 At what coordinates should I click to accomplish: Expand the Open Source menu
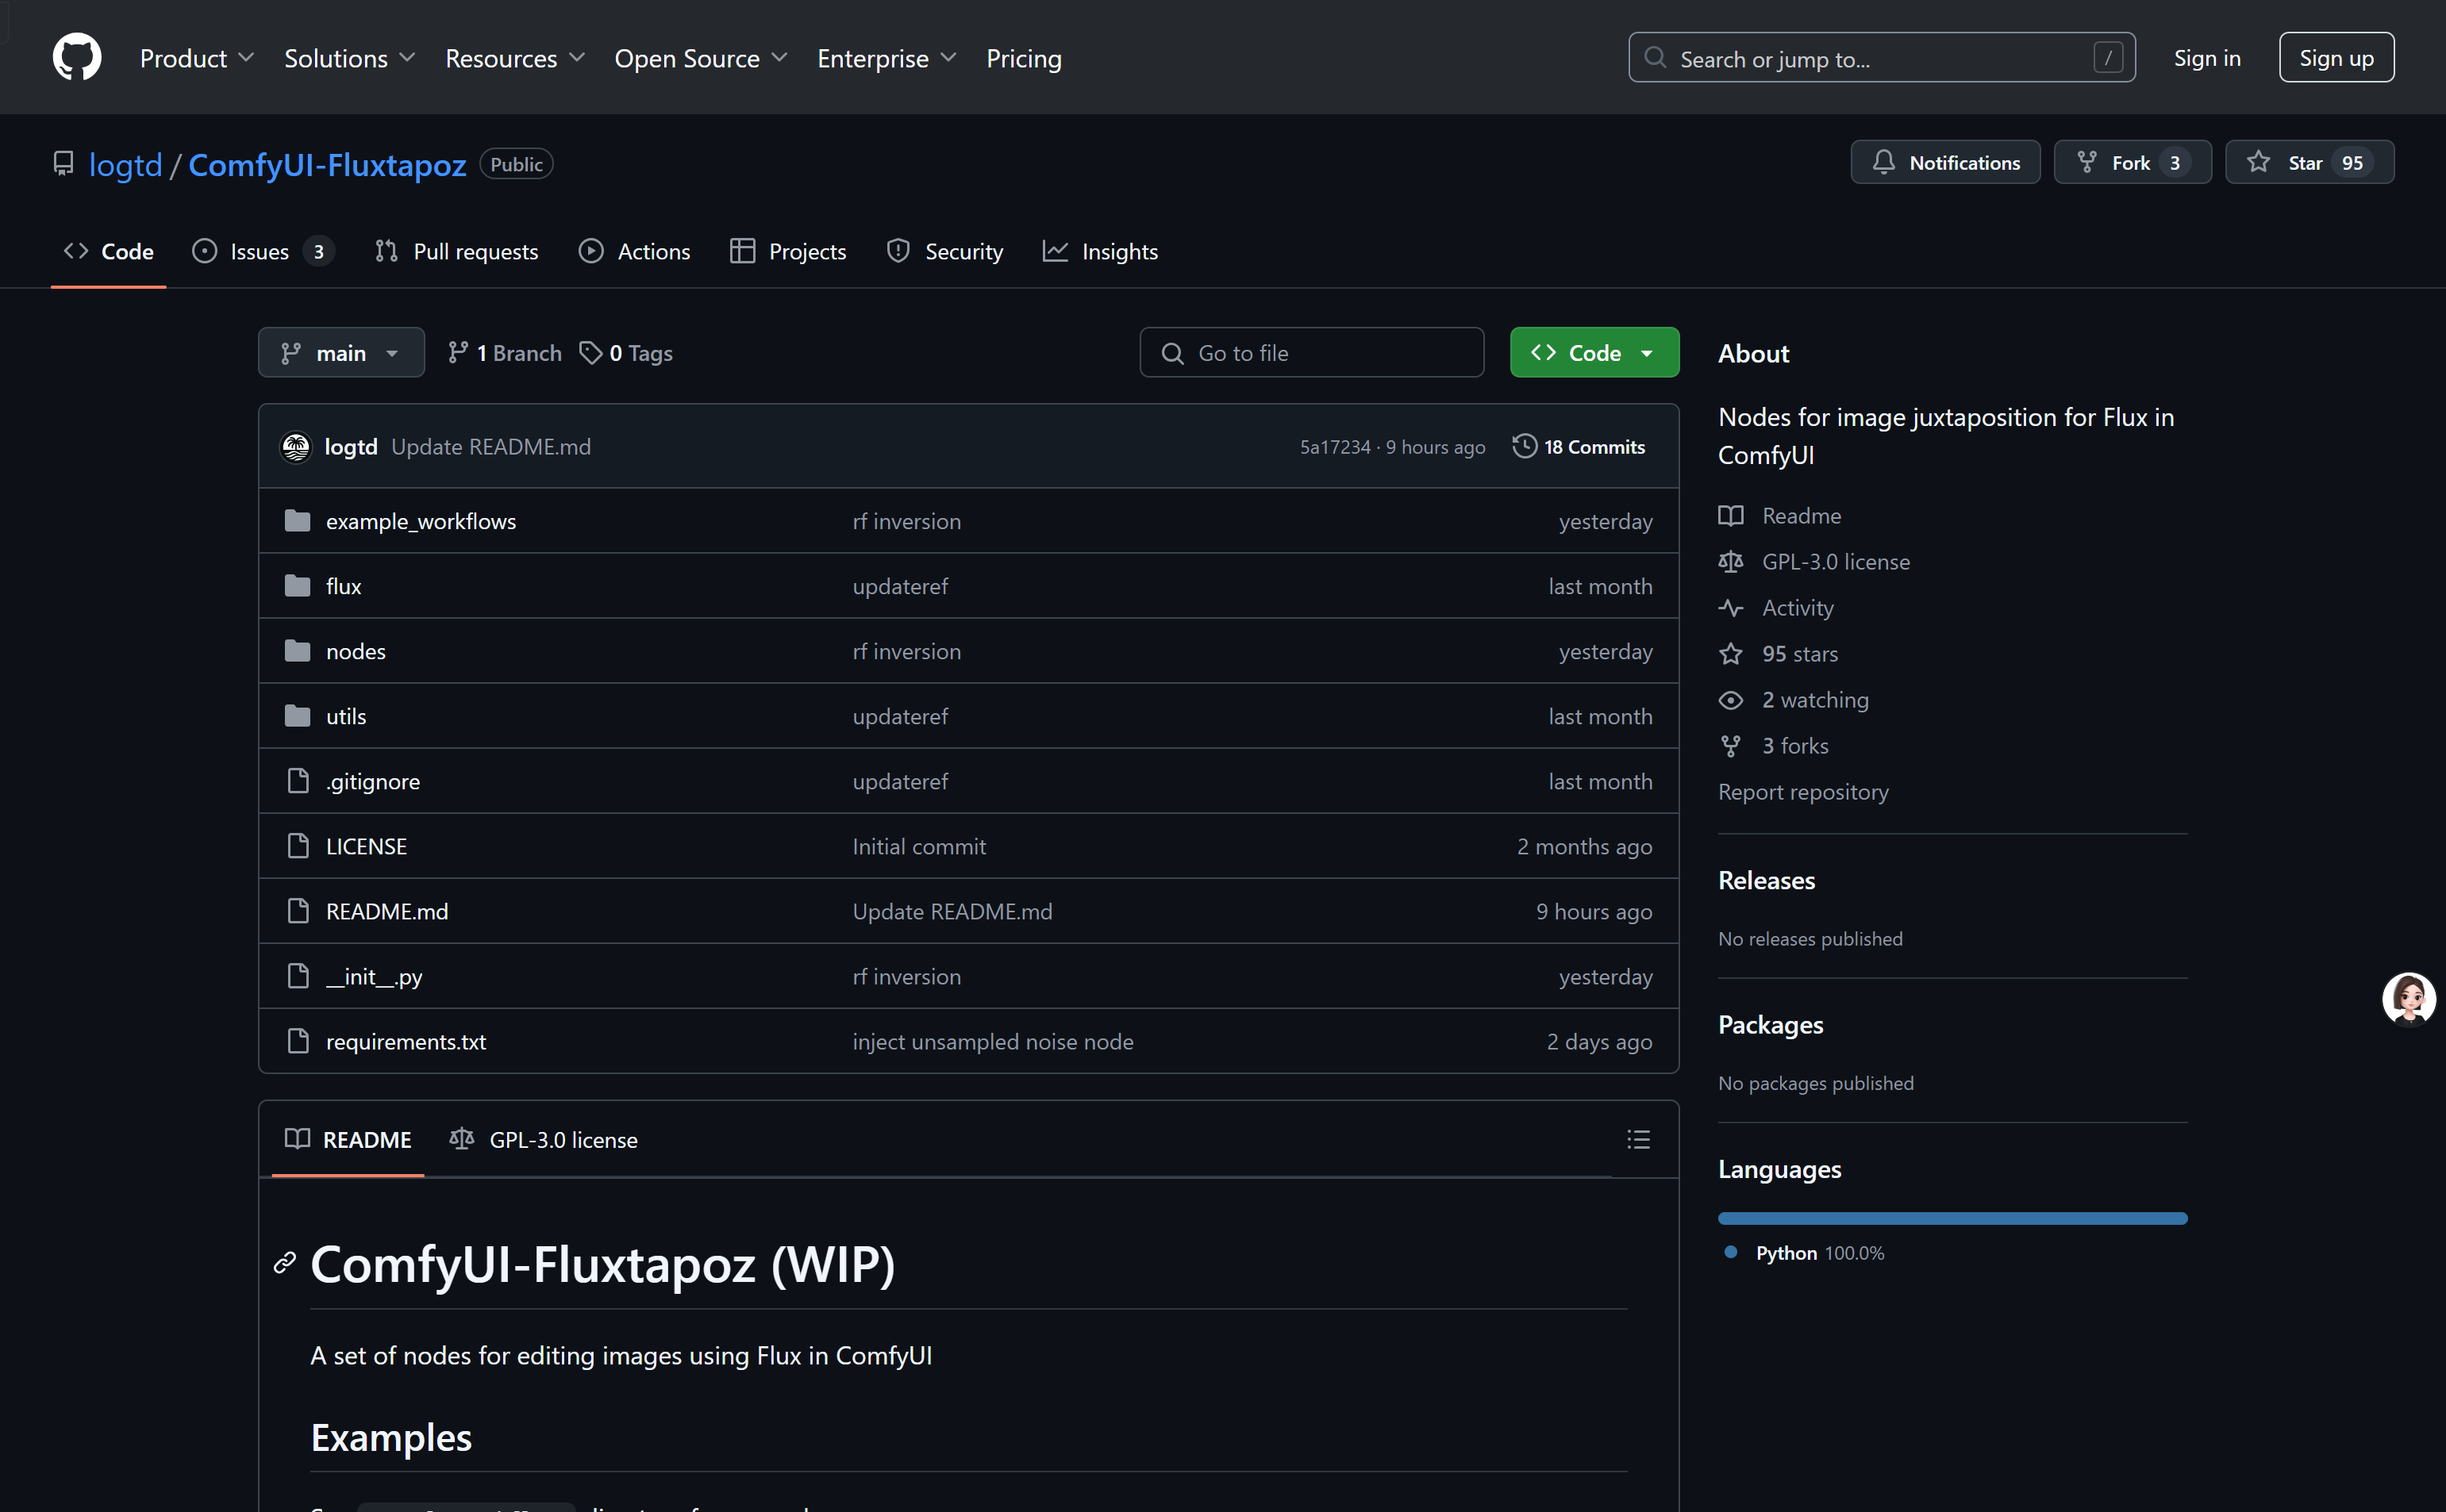(x=702, y=58)
